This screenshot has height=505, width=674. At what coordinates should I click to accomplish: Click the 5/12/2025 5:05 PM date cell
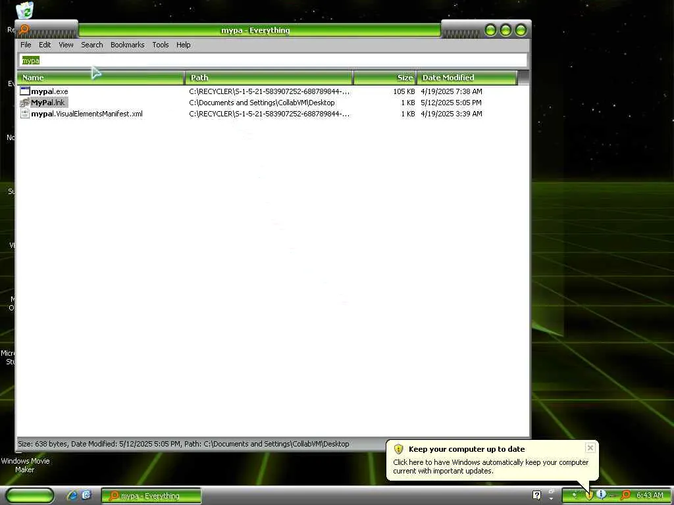[452, 103]
